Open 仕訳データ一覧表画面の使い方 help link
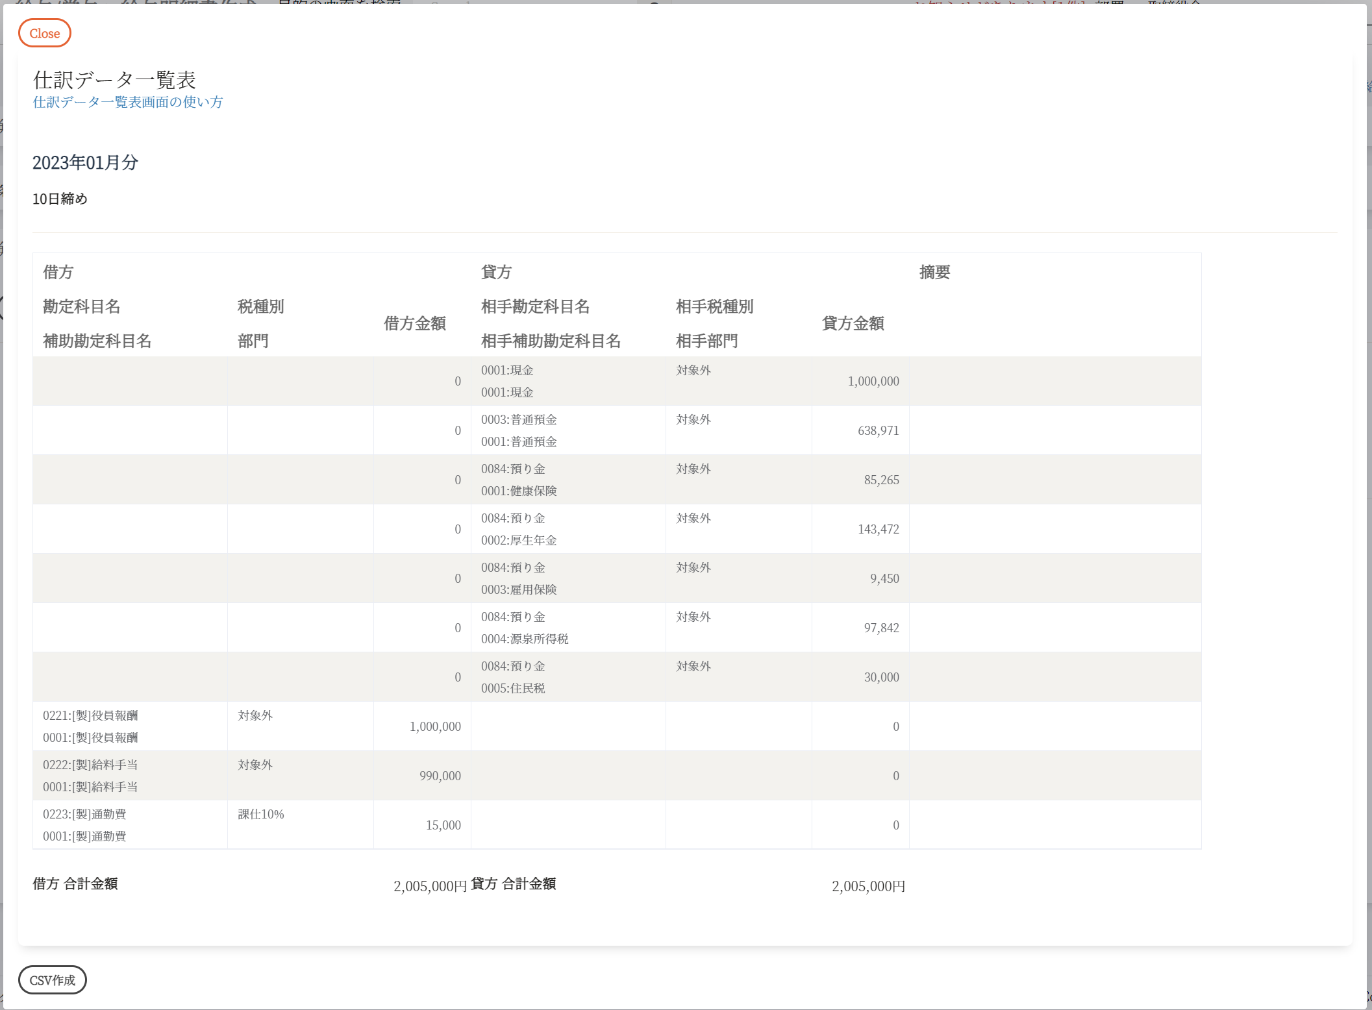This screenshot has width=1372, height=1010. click(x=127, y=102)
